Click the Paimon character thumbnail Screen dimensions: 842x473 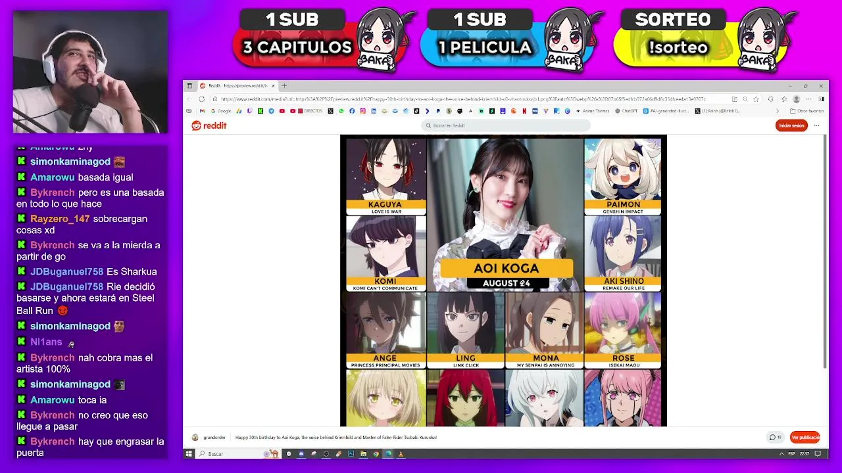pos(622,175)
